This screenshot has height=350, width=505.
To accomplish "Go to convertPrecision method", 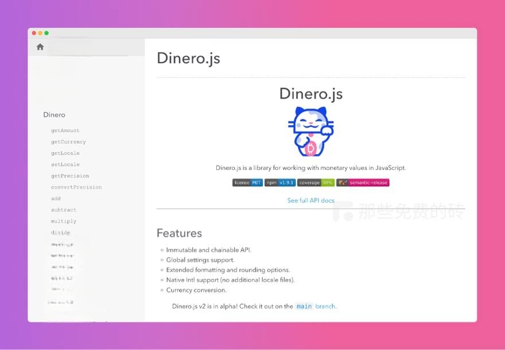I will (76, 187).
